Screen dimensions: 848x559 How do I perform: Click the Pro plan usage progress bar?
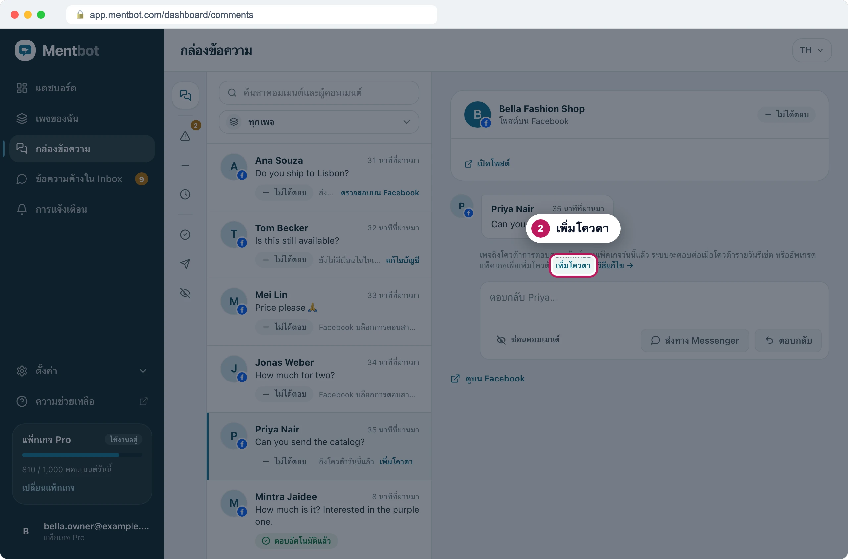[x=82, y=455]
